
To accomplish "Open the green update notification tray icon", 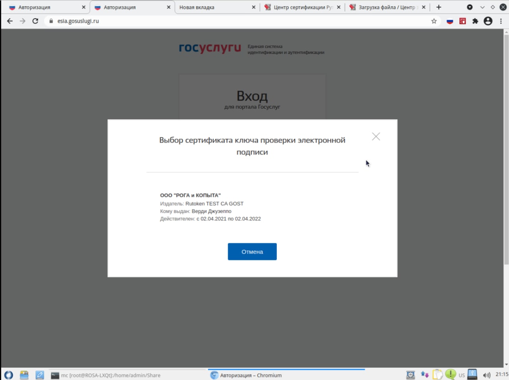I will pyautogui.click(x=451, y=374).
